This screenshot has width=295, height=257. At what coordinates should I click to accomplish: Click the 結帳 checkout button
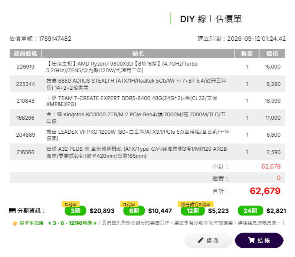[259, 240]
